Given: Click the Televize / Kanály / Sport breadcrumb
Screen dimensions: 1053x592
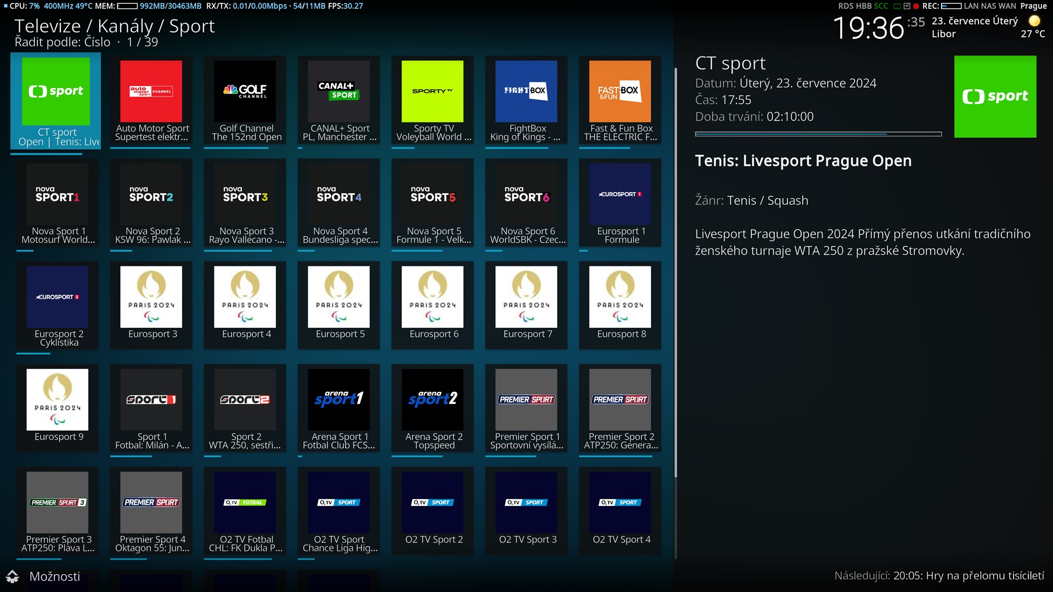Looking at the screenshot, I should pos(115,26).
